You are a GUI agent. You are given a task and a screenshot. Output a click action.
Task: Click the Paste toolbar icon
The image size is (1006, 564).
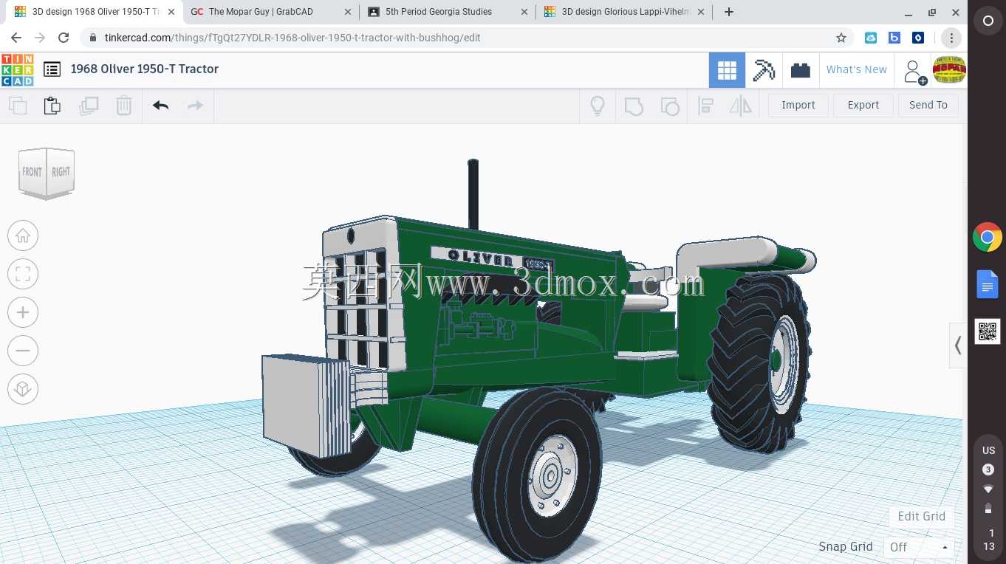[x=52, y=106]
